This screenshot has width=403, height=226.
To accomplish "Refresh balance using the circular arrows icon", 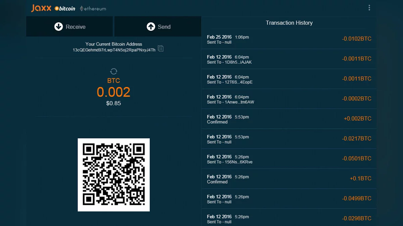I will pyautogui.click(x=114, y=71).
